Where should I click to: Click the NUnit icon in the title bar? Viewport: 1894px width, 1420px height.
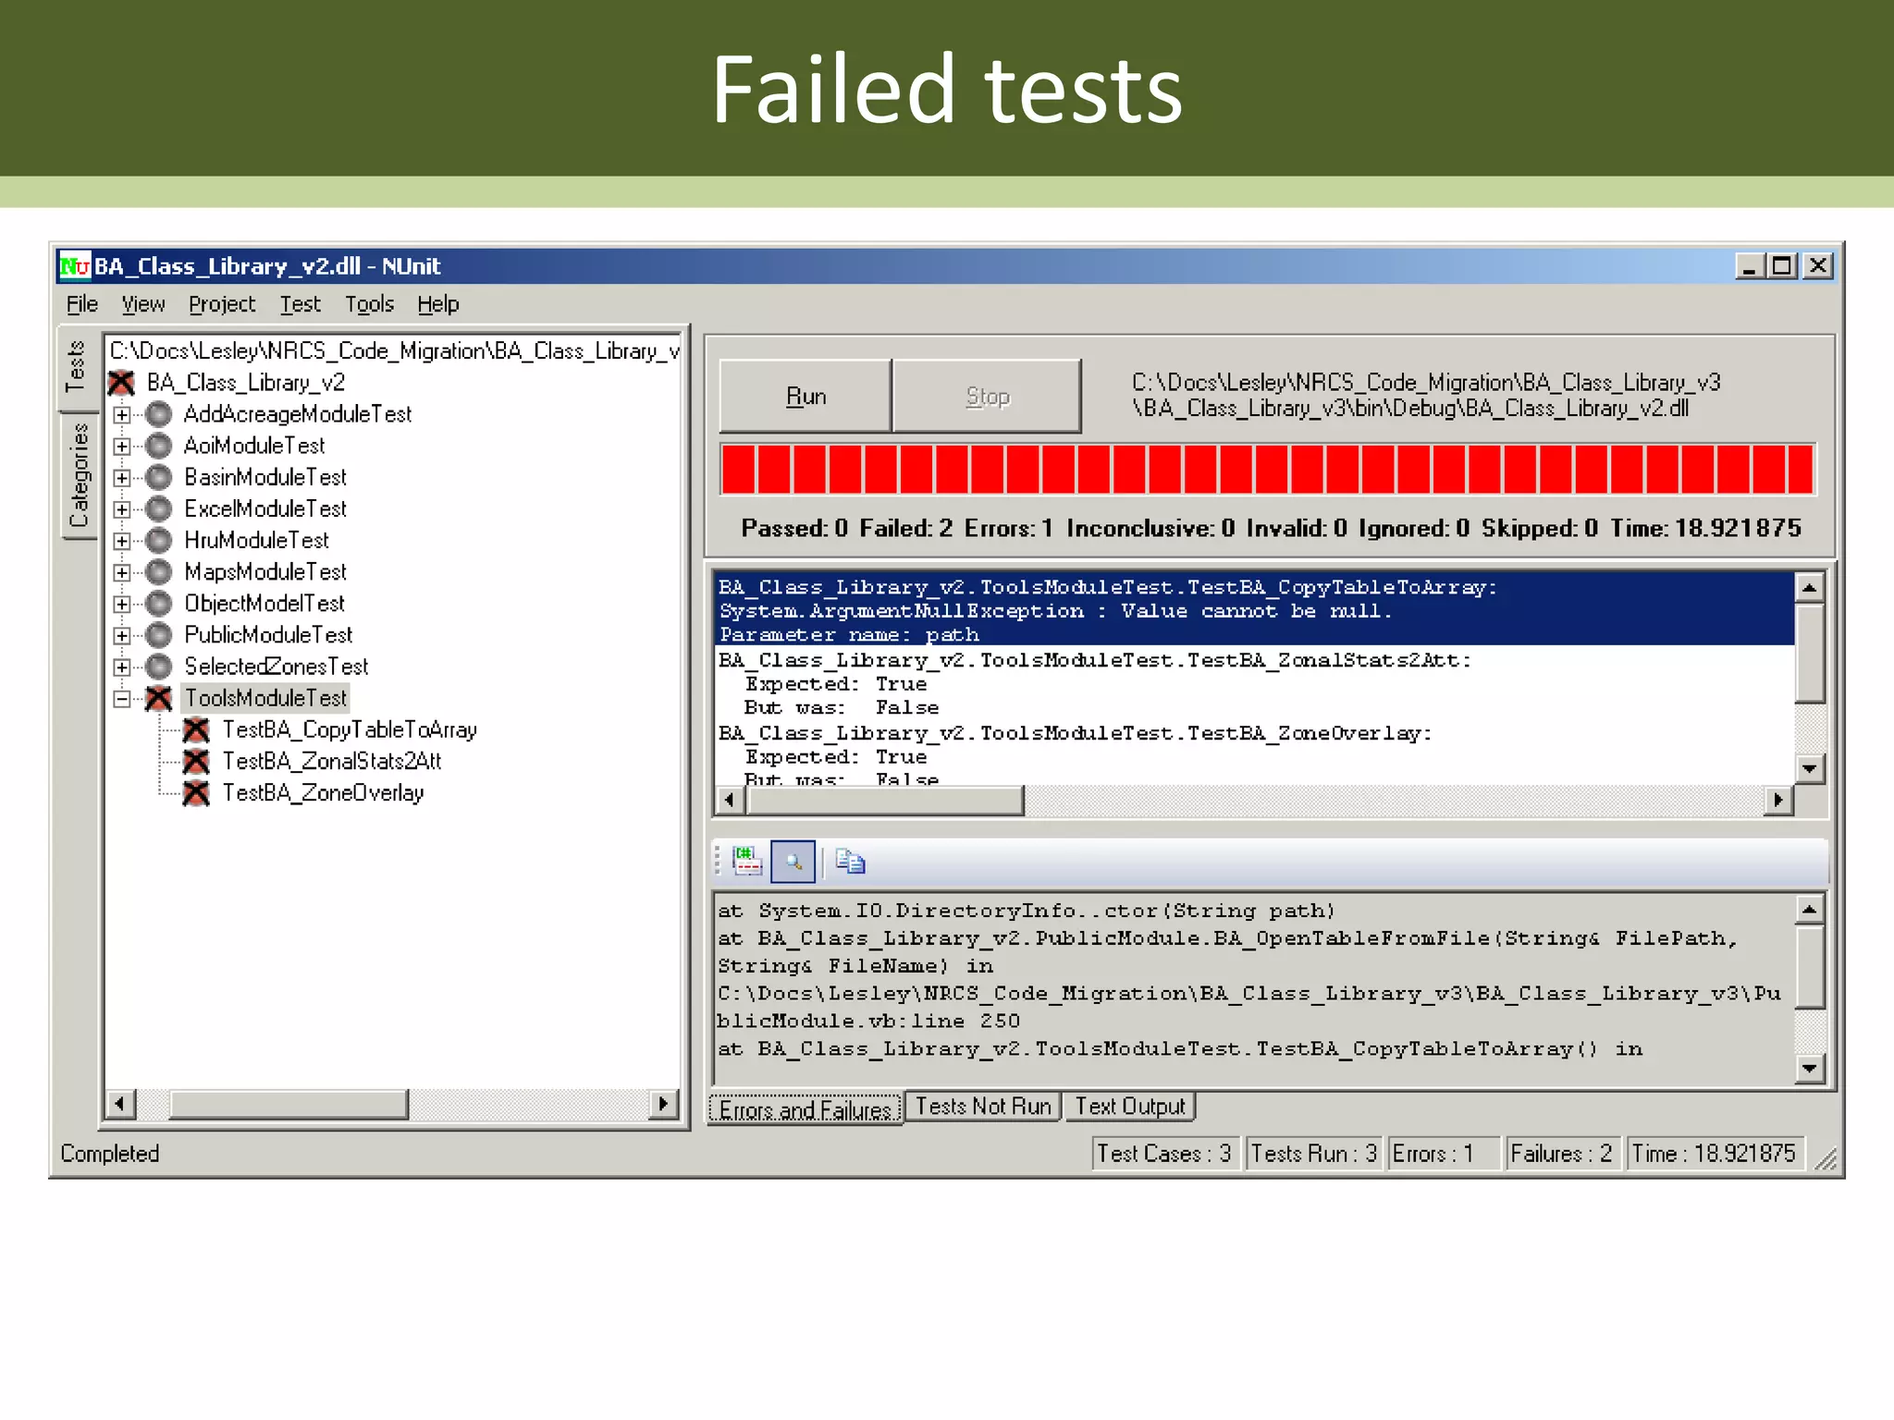[75, 266]
